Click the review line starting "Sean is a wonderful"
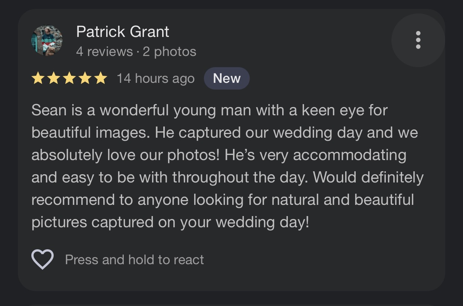 click(x=209, y=110)
